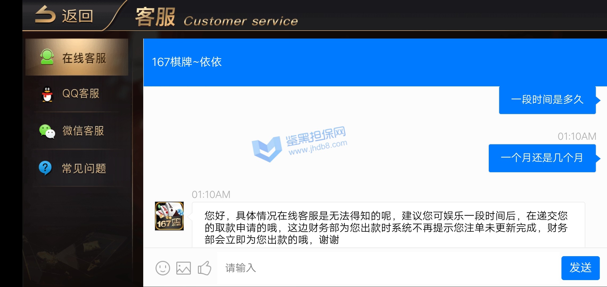Click the message bubble 一段时间是多久

[x=547, y=100]
